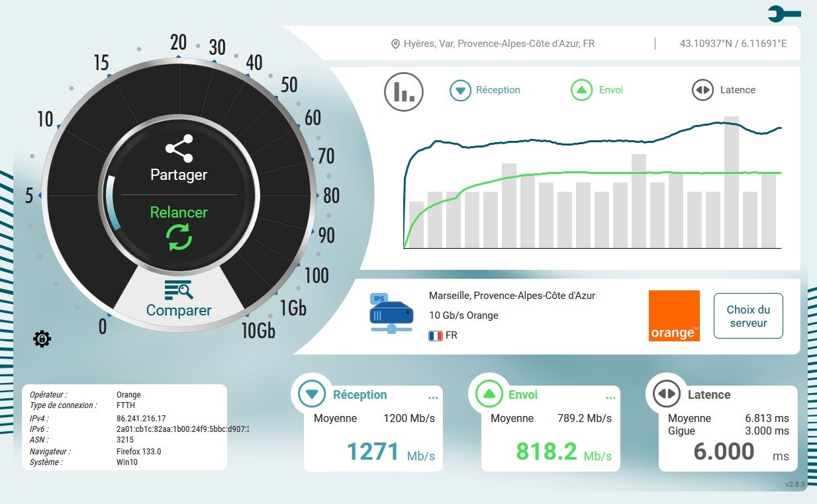Click the IPv4 address 86.241.216.17
Viewport: 817px width, 504px height.
pos(141,419)
